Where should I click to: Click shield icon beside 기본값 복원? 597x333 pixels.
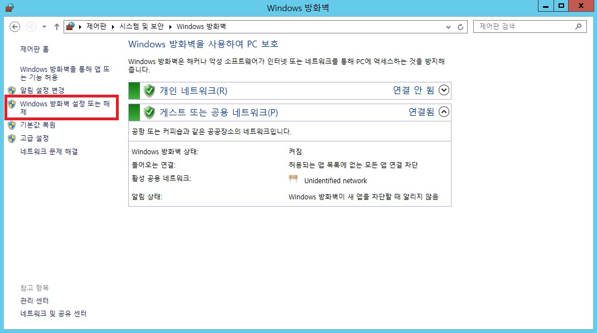pos(12,125)
